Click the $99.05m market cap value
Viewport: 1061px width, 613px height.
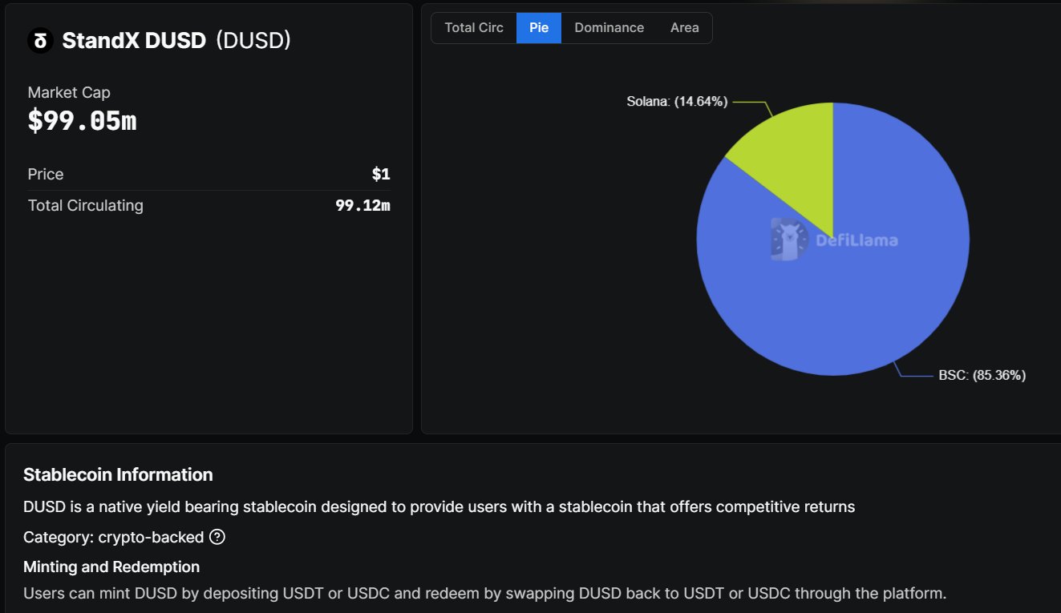82,121
